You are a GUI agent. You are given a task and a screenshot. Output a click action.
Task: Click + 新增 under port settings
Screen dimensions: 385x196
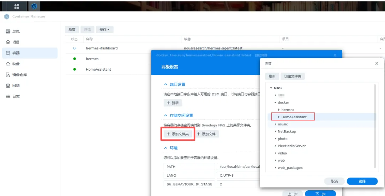point(173,103)
